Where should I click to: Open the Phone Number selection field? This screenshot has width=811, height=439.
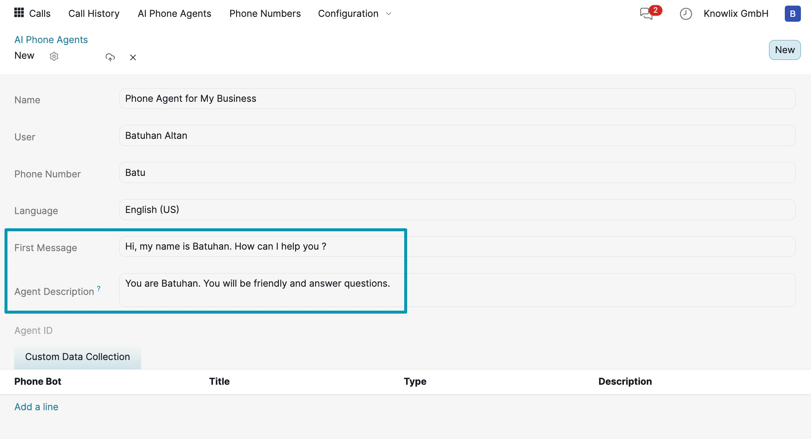coord(457,173)
